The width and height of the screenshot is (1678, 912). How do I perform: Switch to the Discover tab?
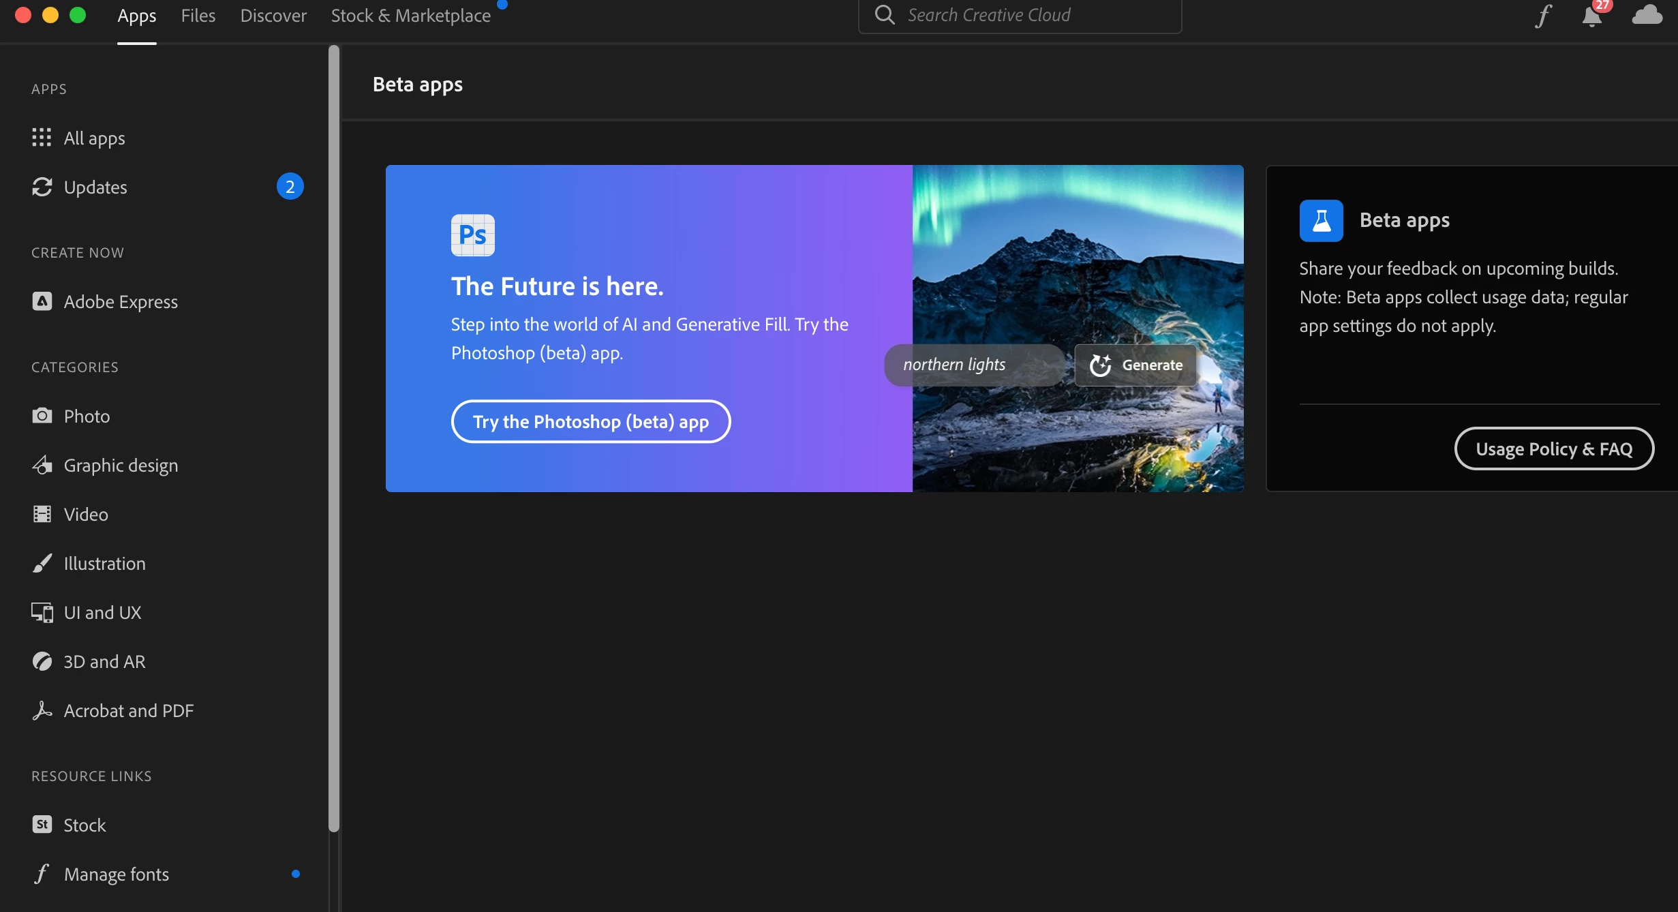click(x=273, y=15)
